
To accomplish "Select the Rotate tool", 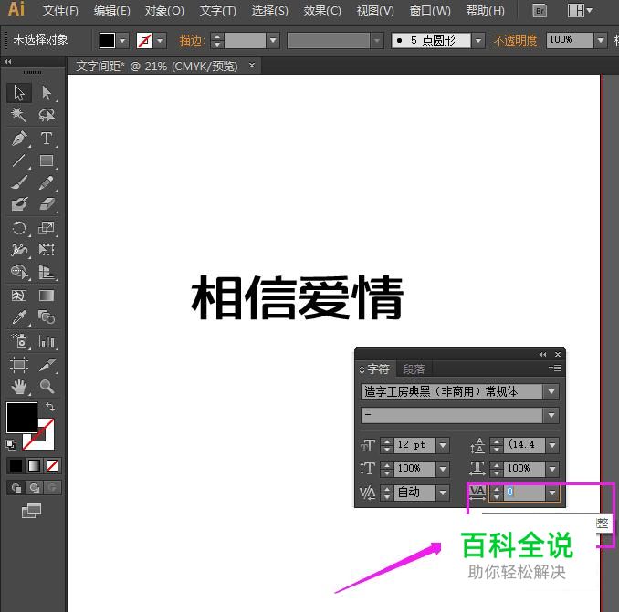I will point(19,228).
